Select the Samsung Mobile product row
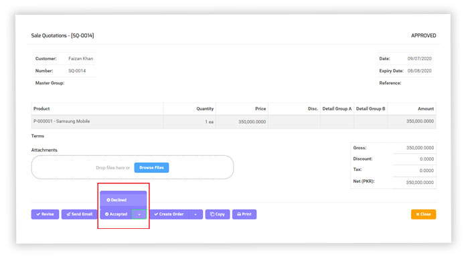Image resolution: width=468 pixels, height=261 pixels. pos(234,122)
